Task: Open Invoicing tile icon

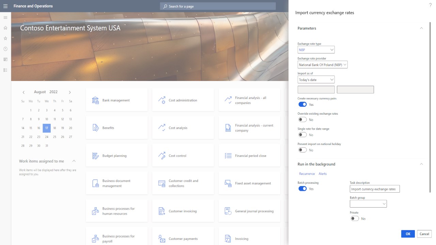Action: point(228,239)
